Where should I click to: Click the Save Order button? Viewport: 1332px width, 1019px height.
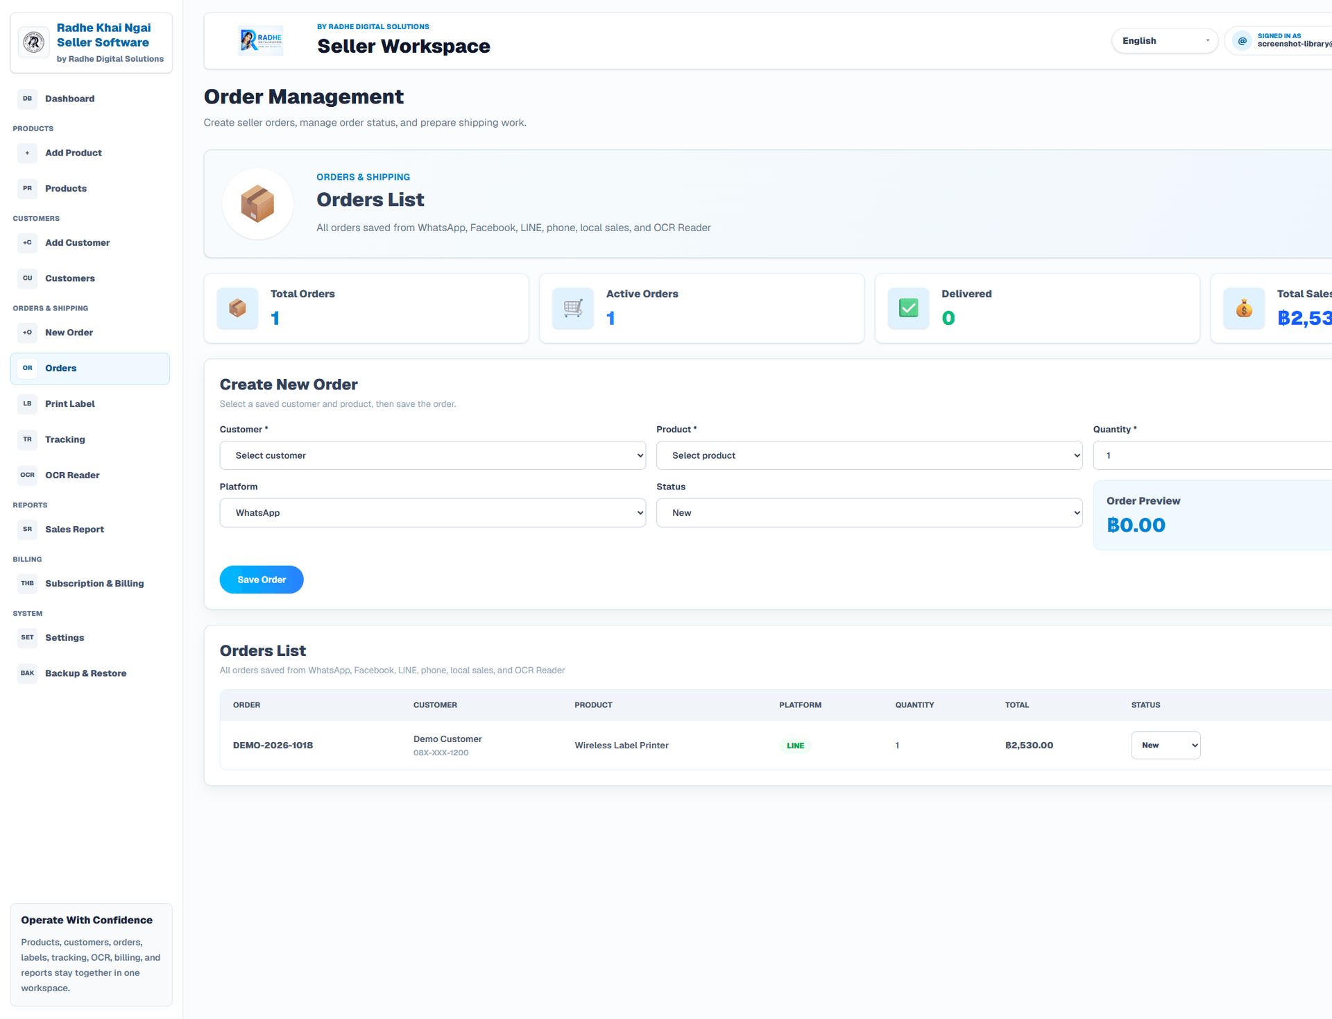[262, 580]
